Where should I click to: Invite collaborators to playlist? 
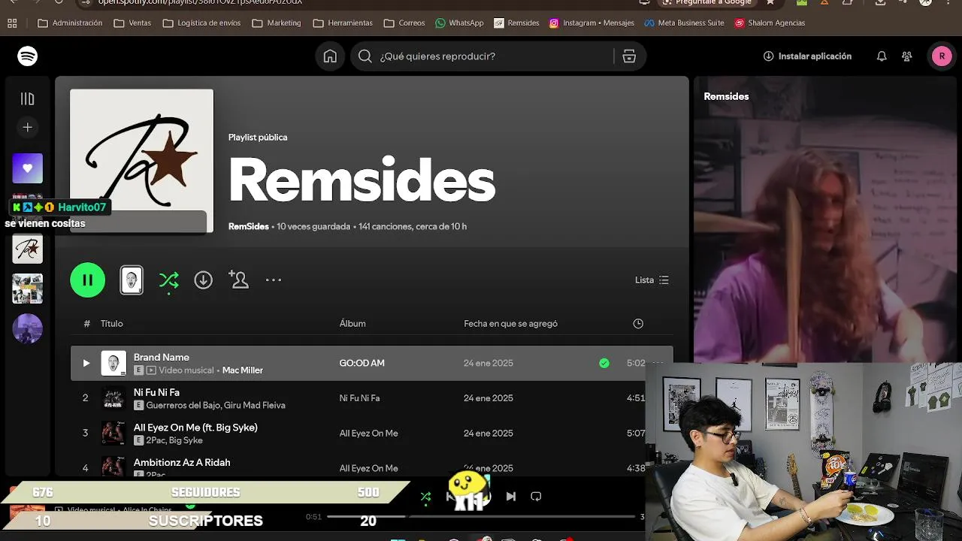(239, 280)
